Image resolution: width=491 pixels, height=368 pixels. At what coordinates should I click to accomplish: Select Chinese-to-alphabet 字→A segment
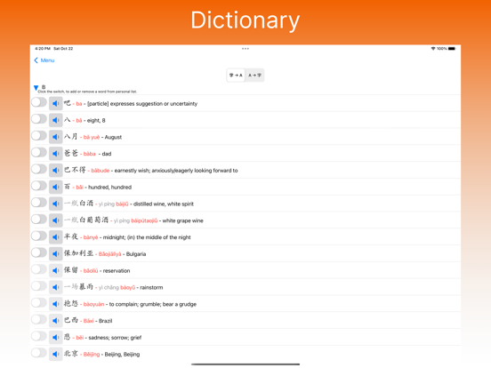point(236,75)
